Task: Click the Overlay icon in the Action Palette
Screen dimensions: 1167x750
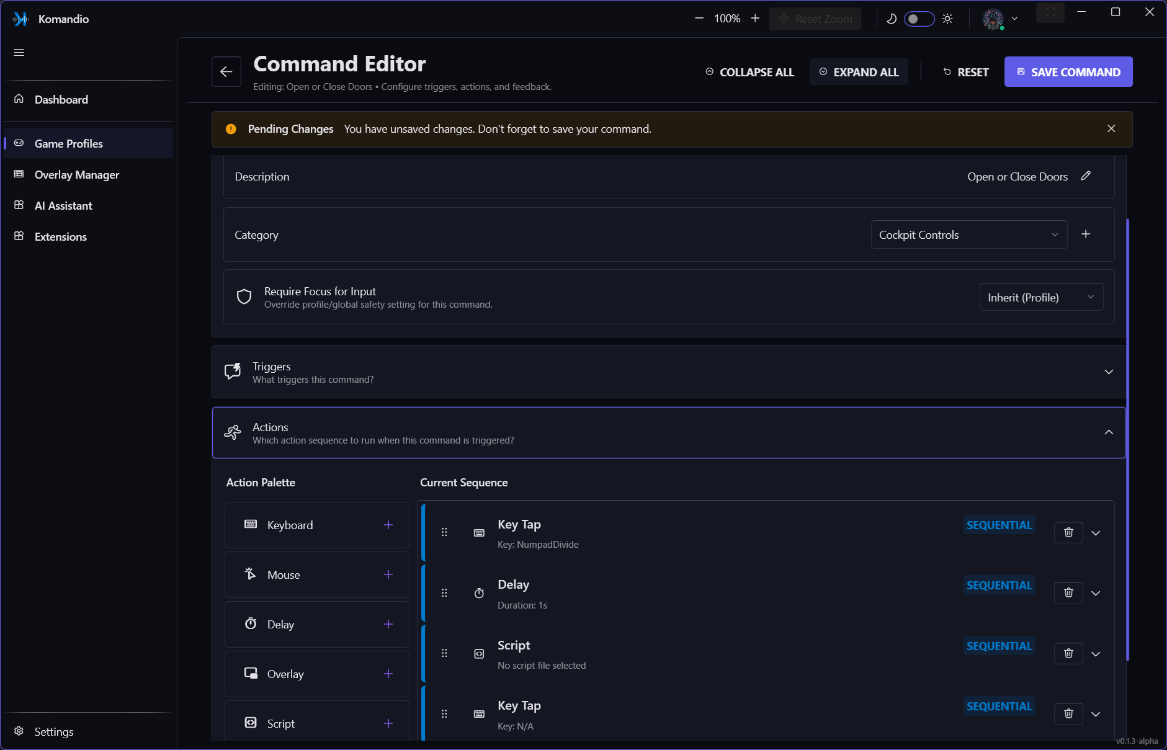Action: pos(251,674)
